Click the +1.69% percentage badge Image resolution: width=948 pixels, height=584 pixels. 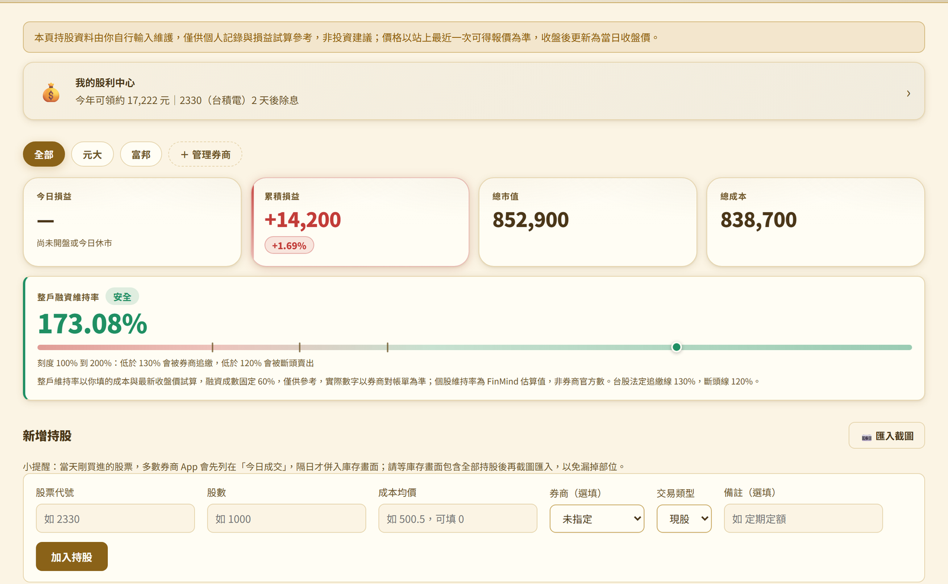coord(289,245)
